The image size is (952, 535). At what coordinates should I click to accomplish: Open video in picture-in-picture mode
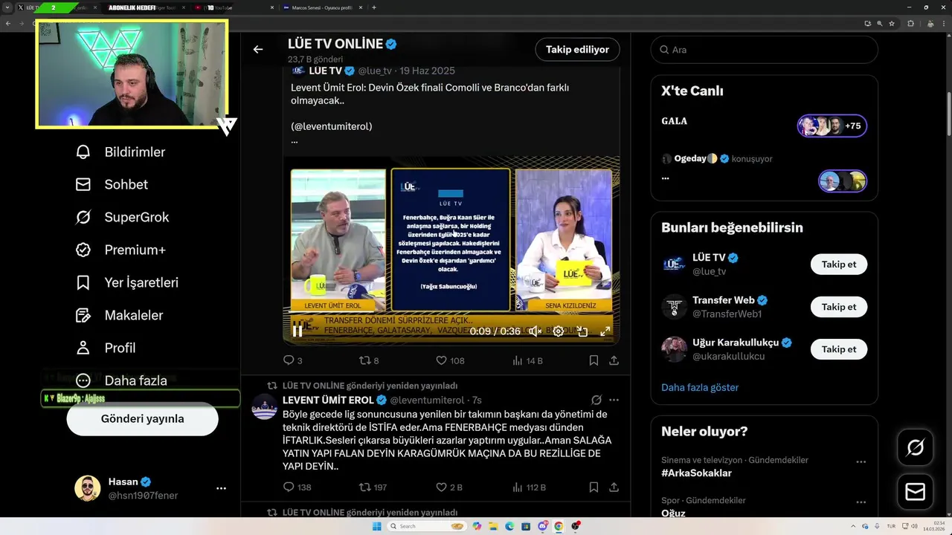coord(582,331)
